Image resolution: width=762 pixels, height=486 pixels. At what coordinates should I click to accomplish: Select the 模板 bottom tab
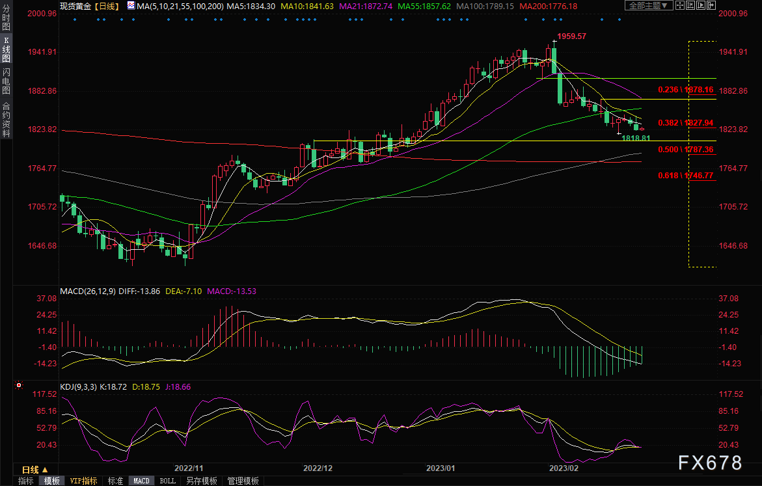pyautogui.click(x=51, y=481)
